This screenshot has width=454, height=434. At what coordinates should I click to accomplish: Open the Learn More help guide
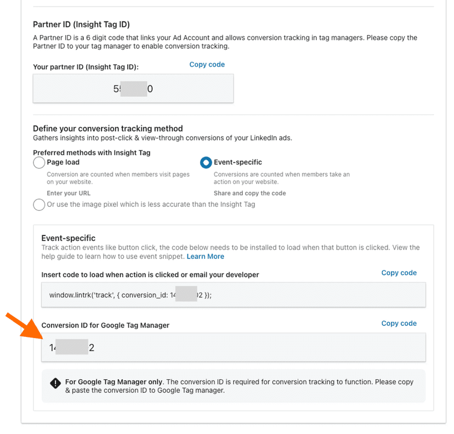(205, 256)
